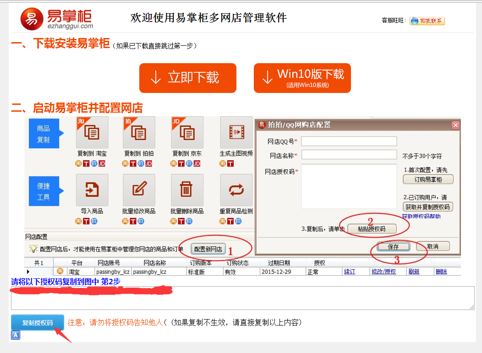Select passingby_lcz in the 网店账号 column

coord(113,272)
